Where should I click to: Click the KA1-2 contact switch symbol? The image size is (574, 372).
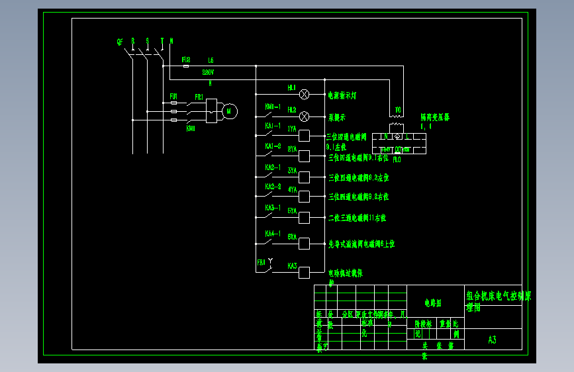click(267, 155)
